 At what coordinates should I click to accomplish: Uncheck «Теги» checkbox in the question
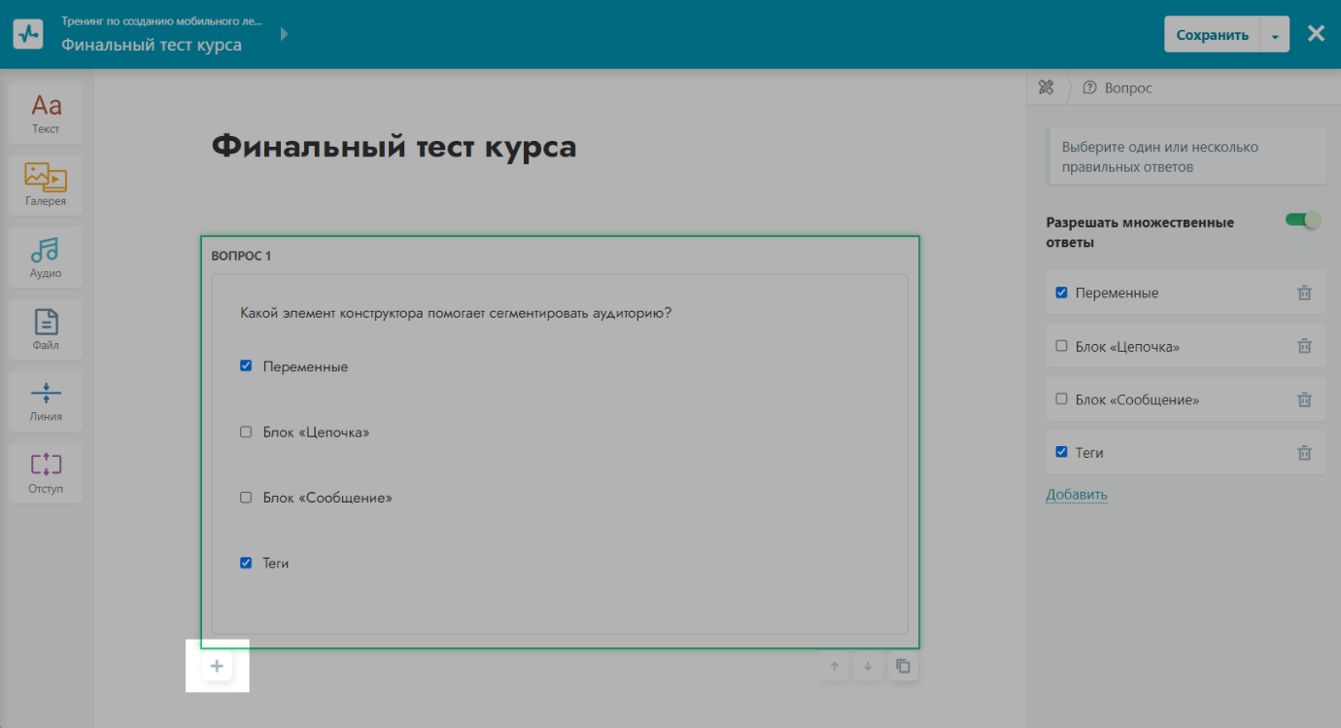246,563
